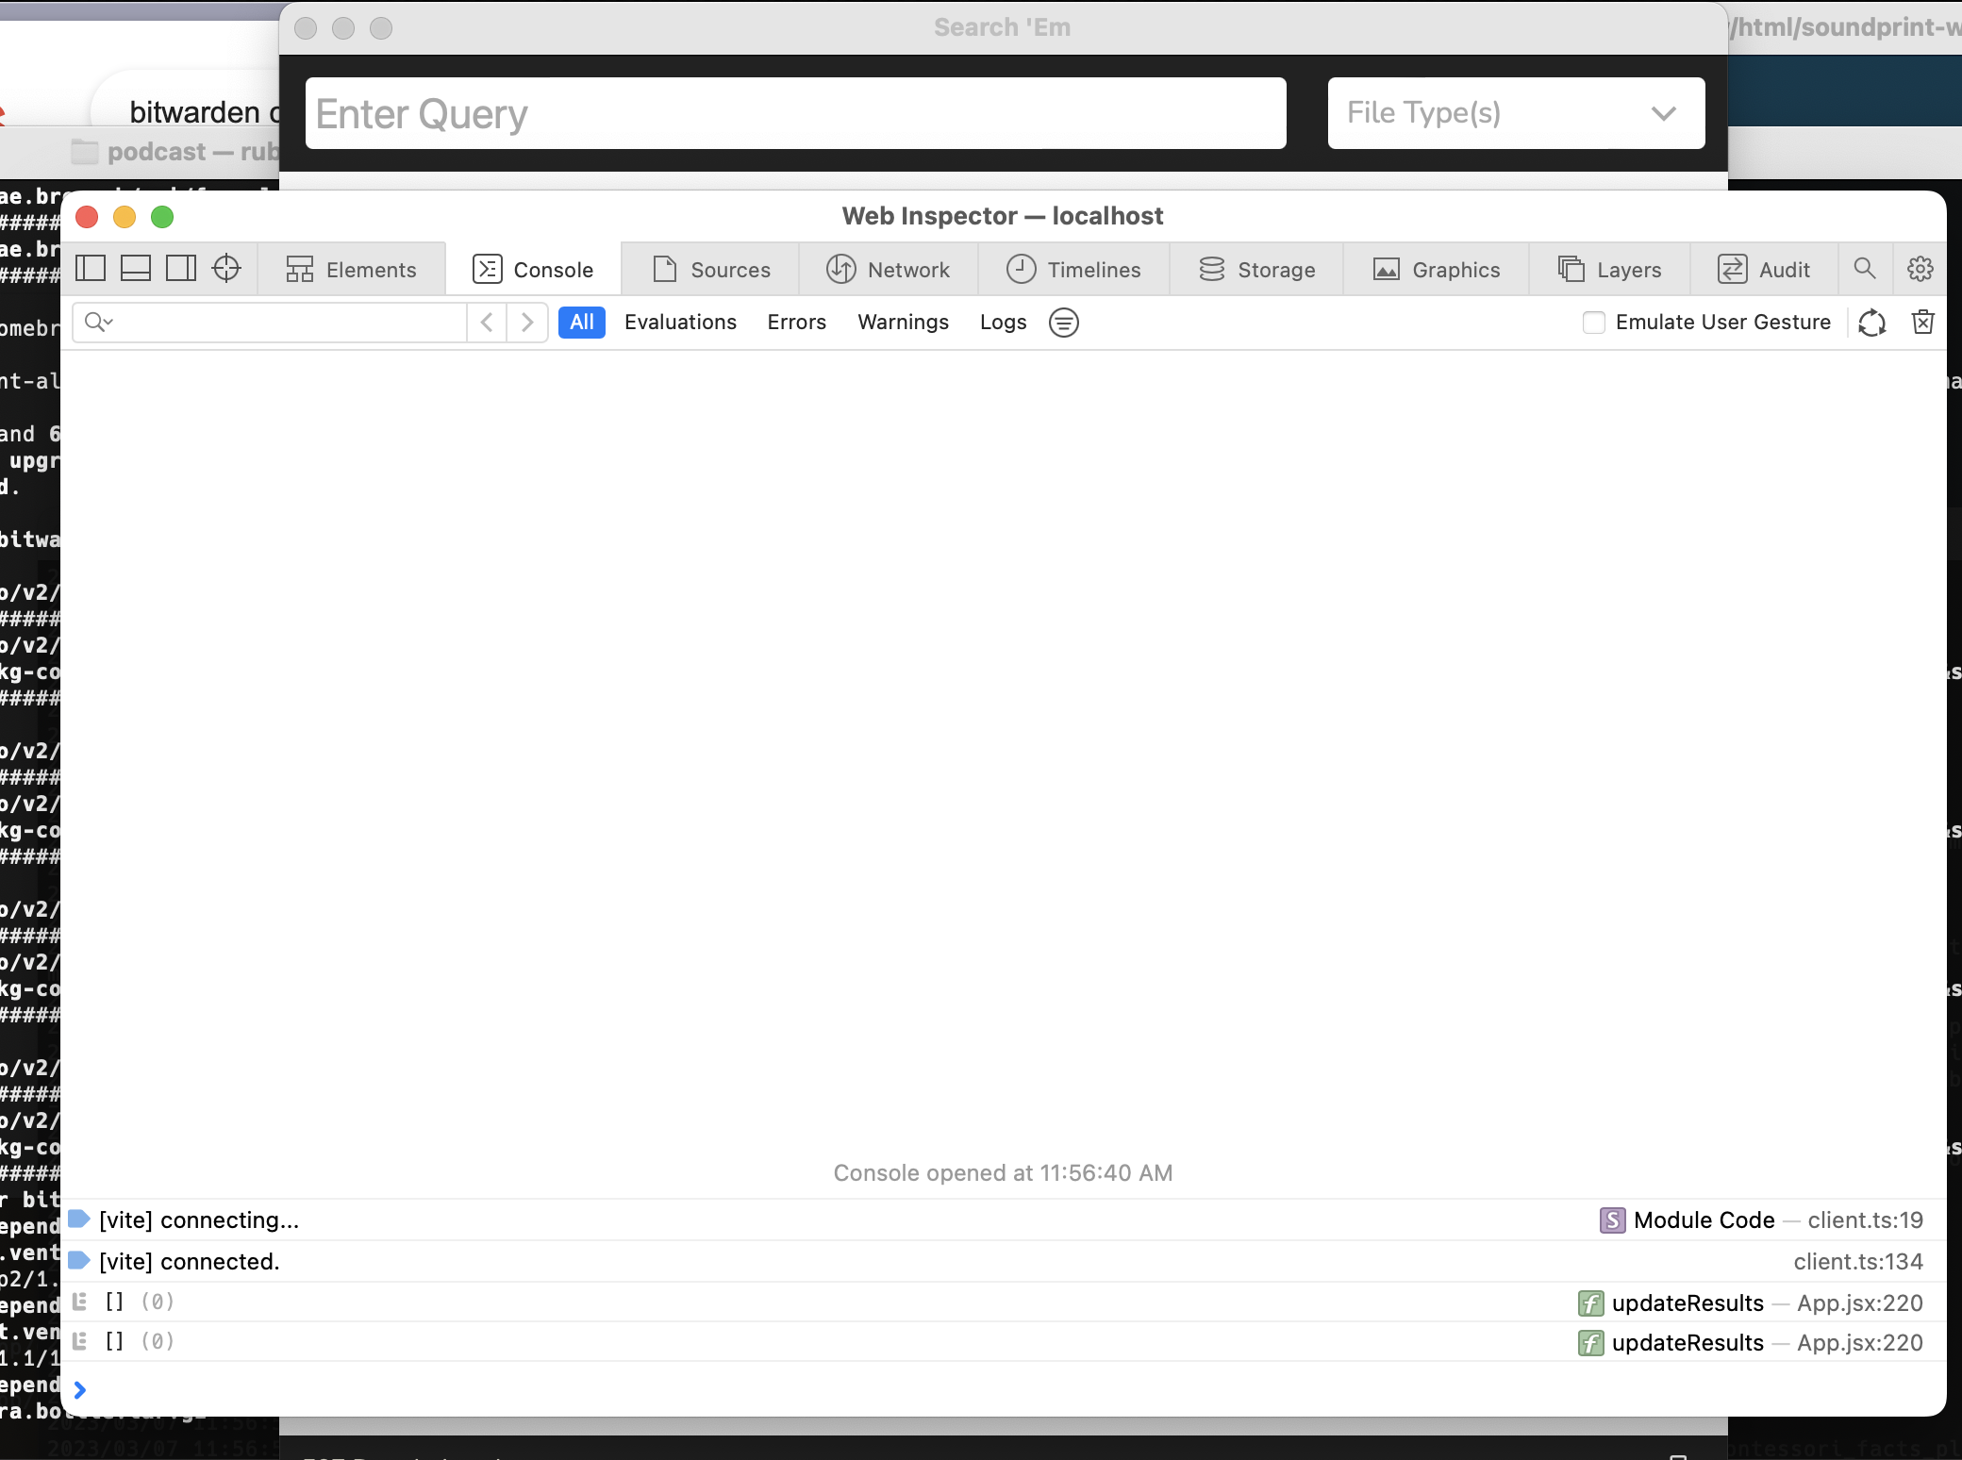The width and height of the screenshot is (1962, 1460).
Task: Click the search magnifier in the toolbar
Action: [x=1865, y=269]
